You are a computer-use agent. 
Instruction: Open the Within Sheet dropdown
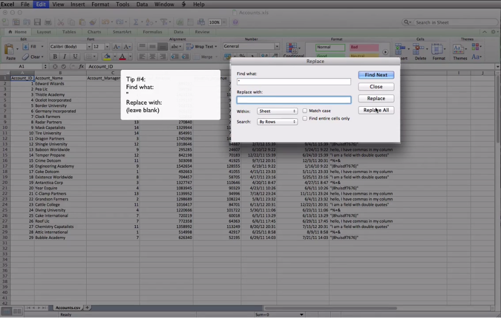click(277, 111)
